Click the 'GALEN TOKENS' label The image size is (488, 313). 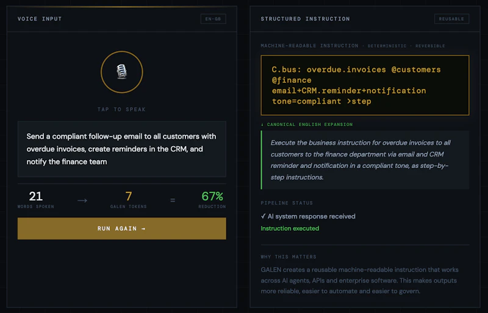pyautogui.click(x=129, y=206)
